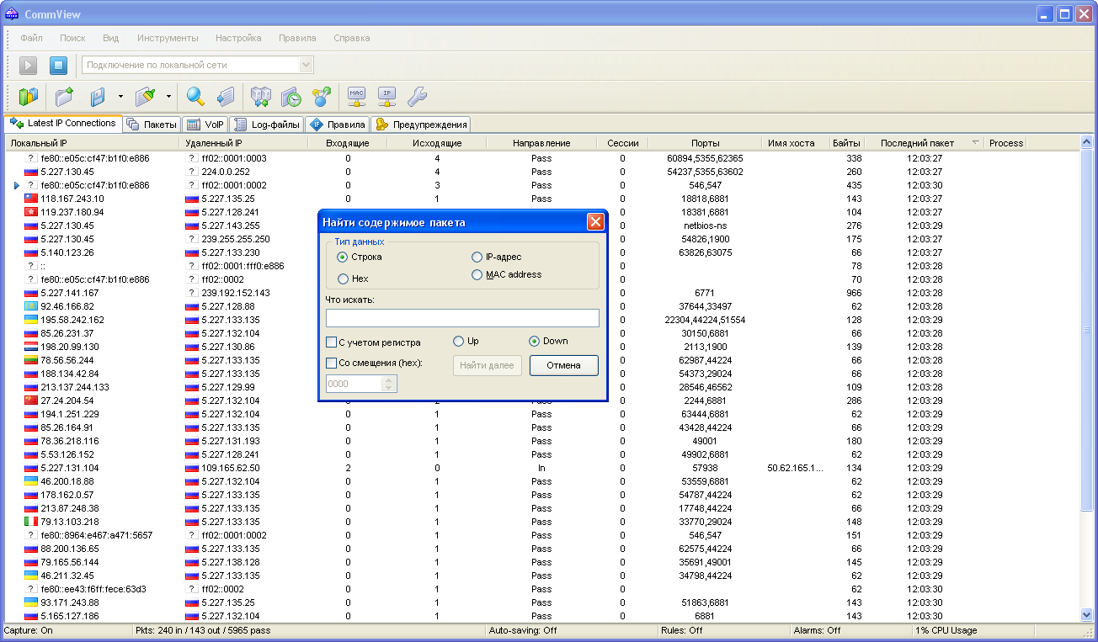Select the Hex data type radio button
Screen dimensions: 1098x642
coord(343,279)
